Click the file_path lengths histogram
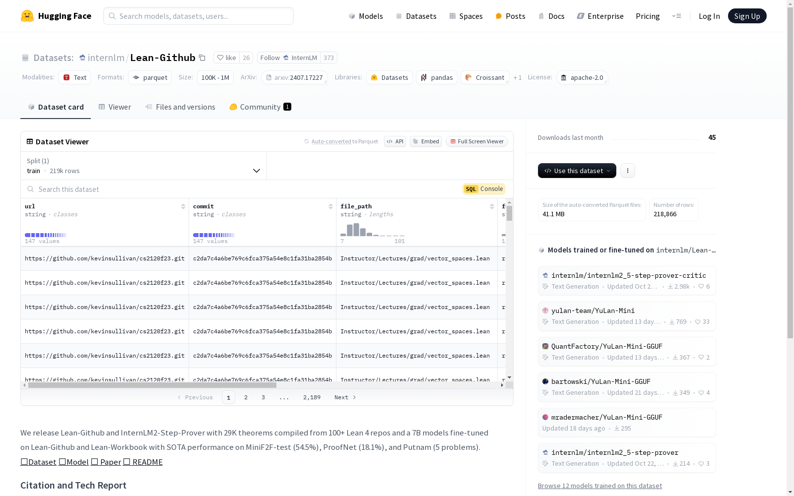Image resolution: width=794 pixels, height=496 pixels. pyautogui.click(x=373, y=231)
